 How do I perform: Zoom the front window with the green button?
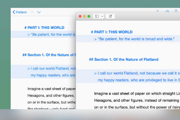click(89, 16)
